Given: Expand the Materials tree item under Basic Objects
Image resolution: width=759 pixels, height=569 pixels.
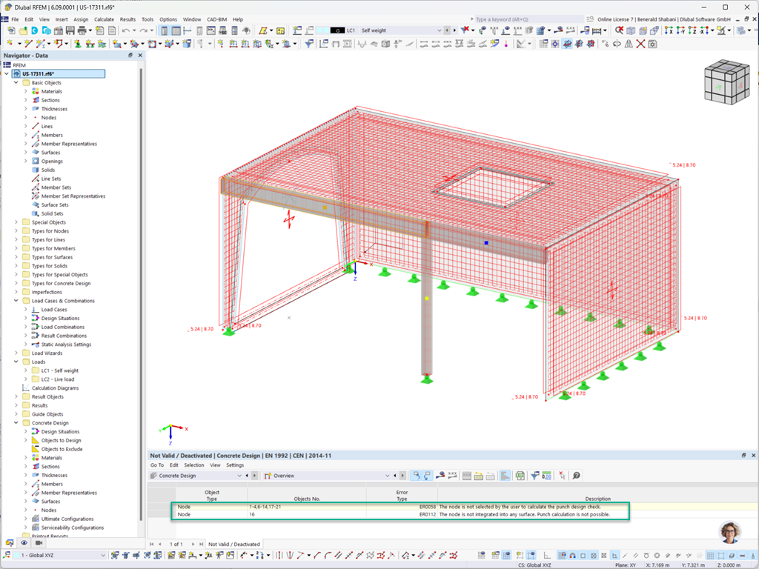Looking at the screenshot, I should click(26, 91).
